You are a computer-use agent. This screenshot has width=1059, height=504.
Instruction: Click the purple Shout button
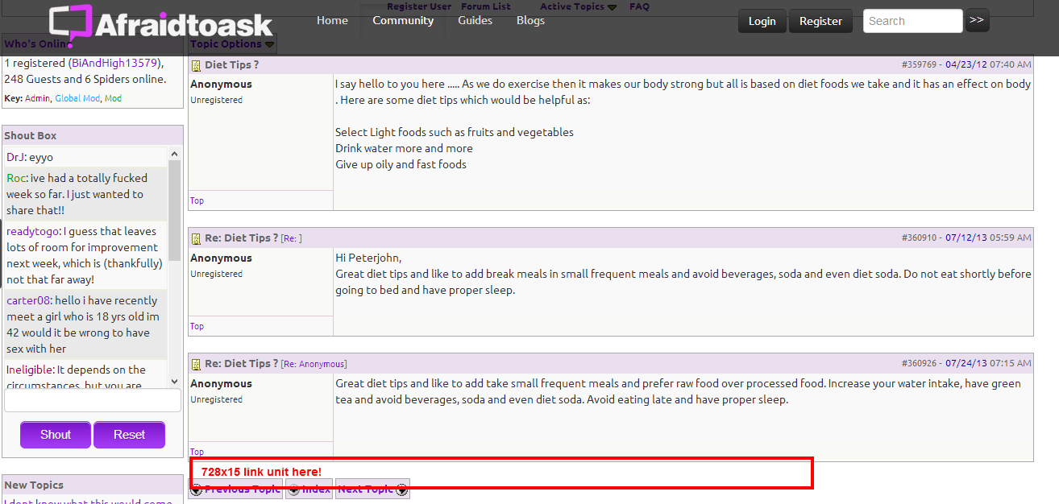[56, 435]
